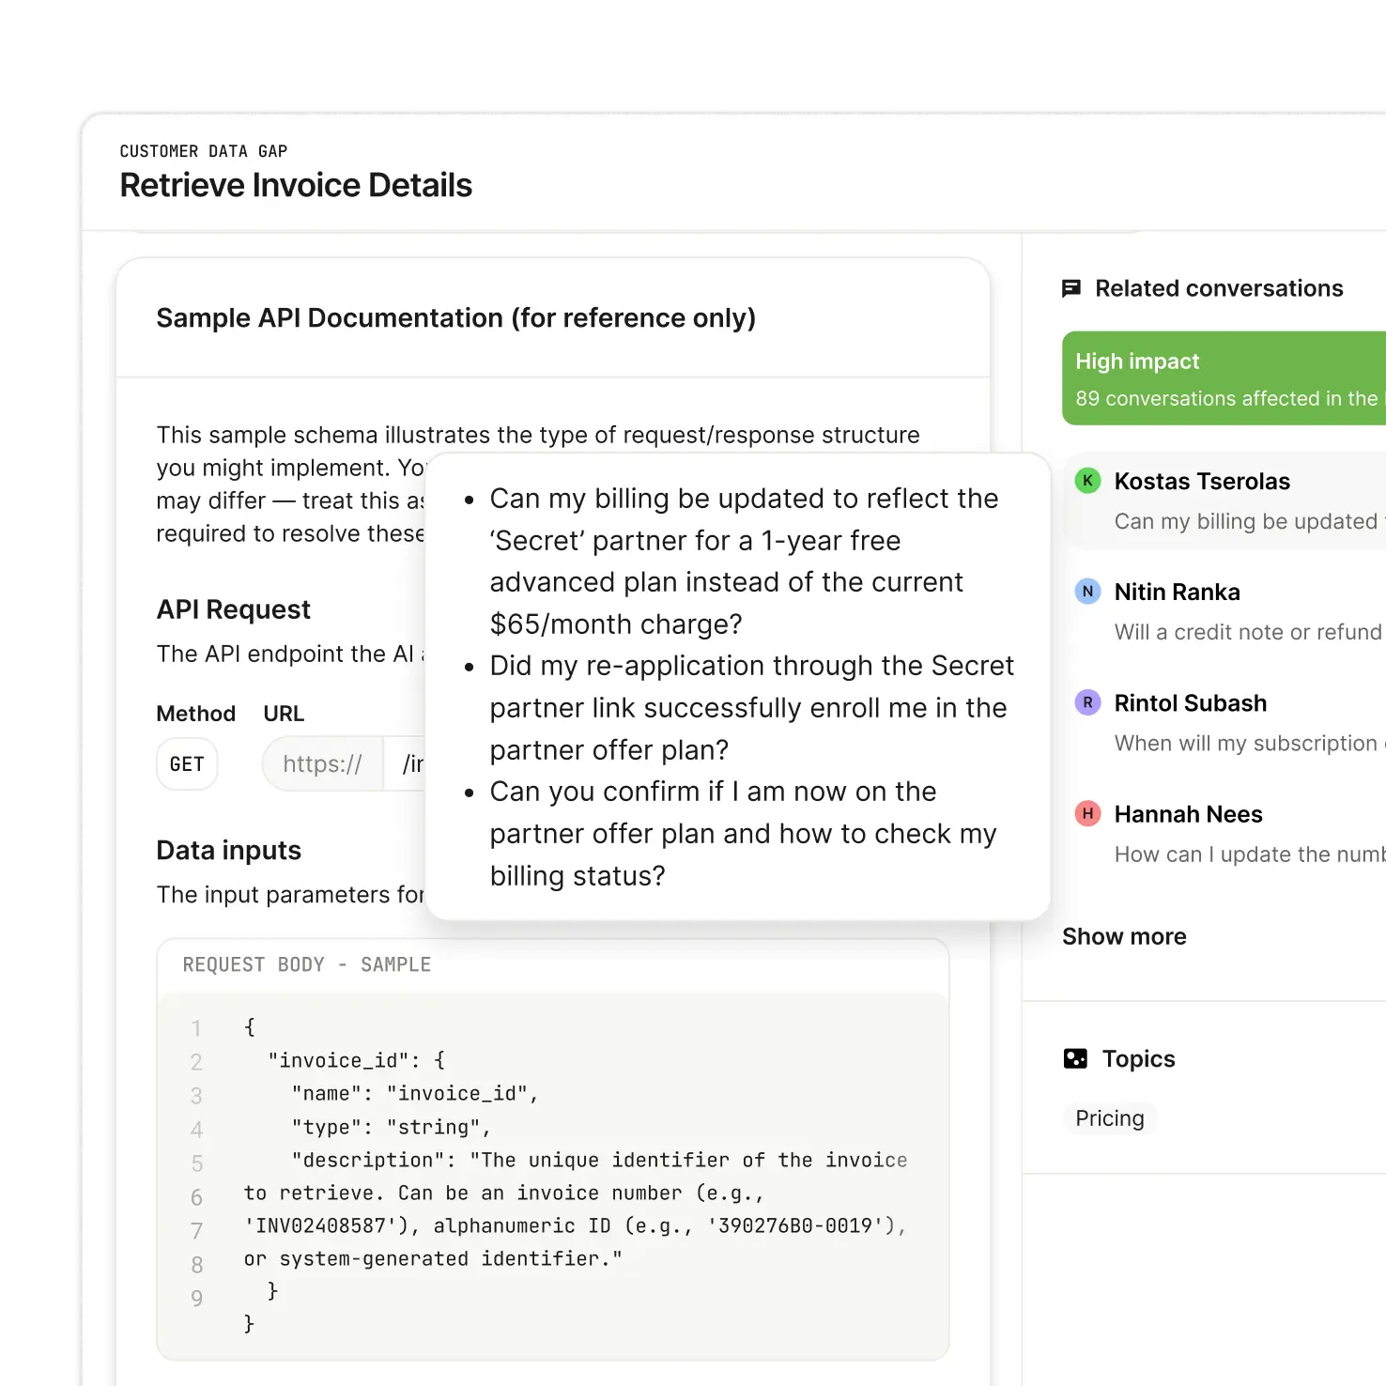Select Nitin Ranka's avatar
Viewport: 1386px width, 1386px height.
pyautogui.click(x=1087, y=592)
